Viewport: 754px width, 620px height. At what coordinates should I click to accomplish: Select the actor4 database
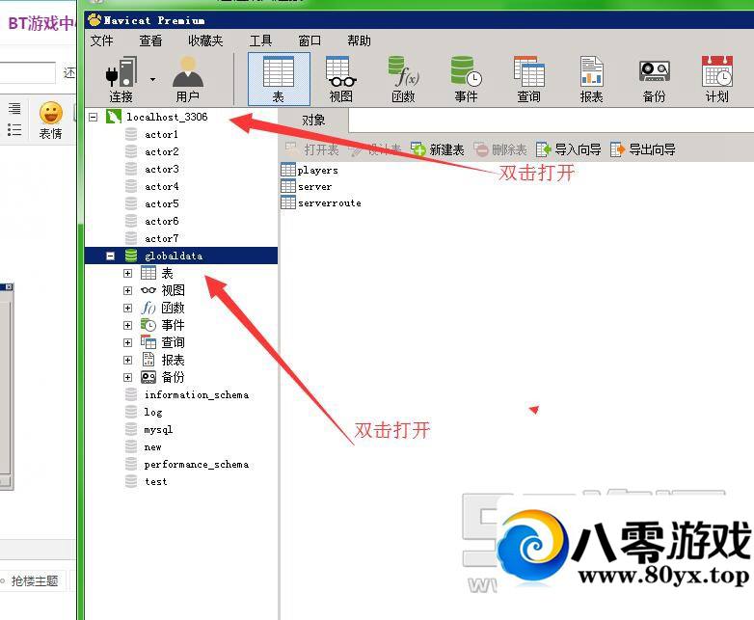[162, 186]
